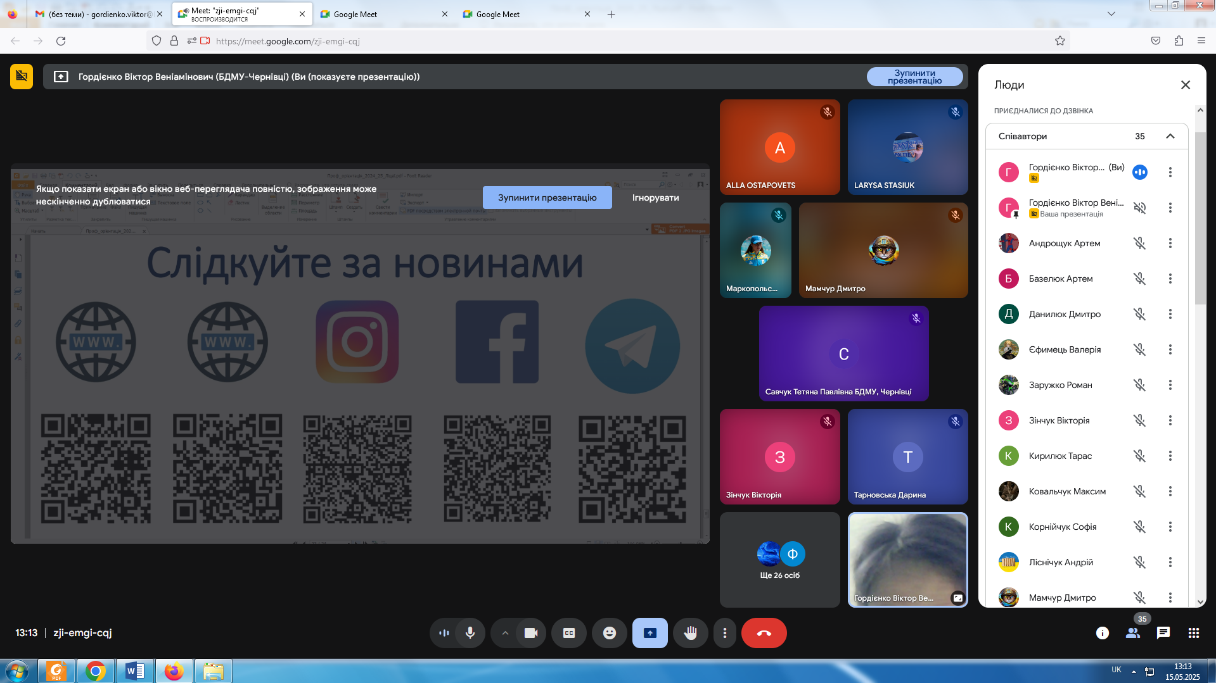Click the camera permission icon in address bar
The height and width of the screenshot is (683, 1216).
205,41
